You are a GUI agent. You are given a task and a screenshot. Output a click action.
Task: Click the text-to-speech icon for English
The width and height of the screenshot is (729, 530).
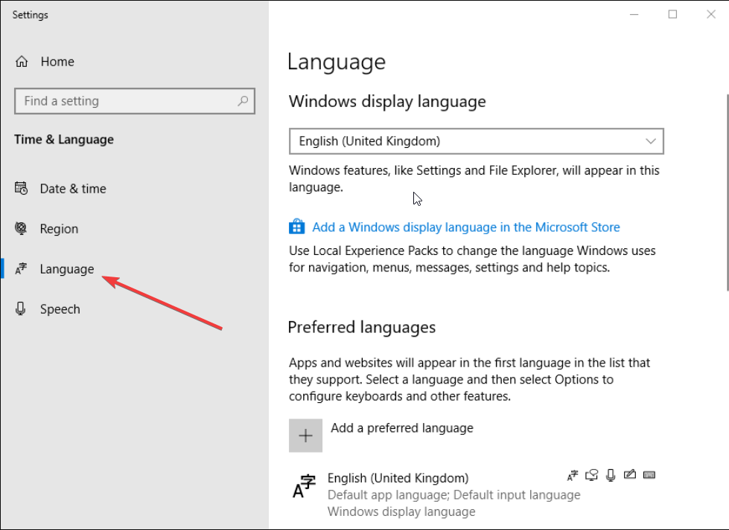click(x=591, y=475)
